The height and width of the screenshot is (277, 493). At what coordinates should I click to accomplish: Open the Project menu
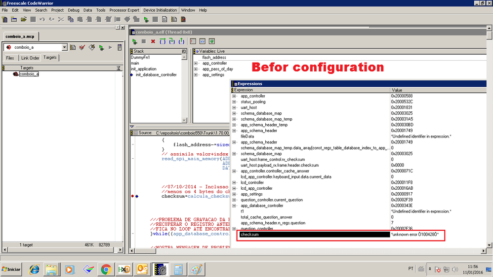coord(57,10)
